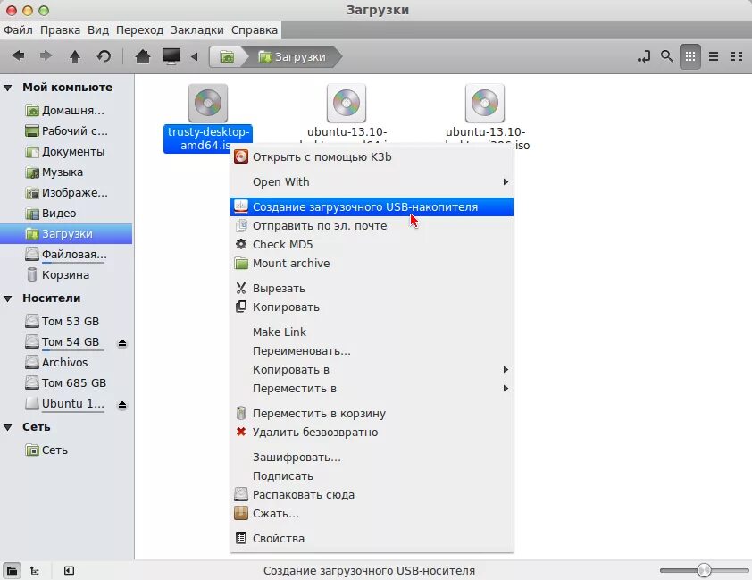This screenshot has width=752, height=580.
Task: Open the Правка menu
Action: pos(60,29)
